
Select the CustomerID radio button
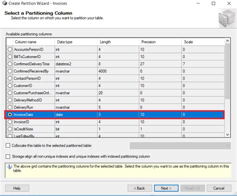pos(10,86)
